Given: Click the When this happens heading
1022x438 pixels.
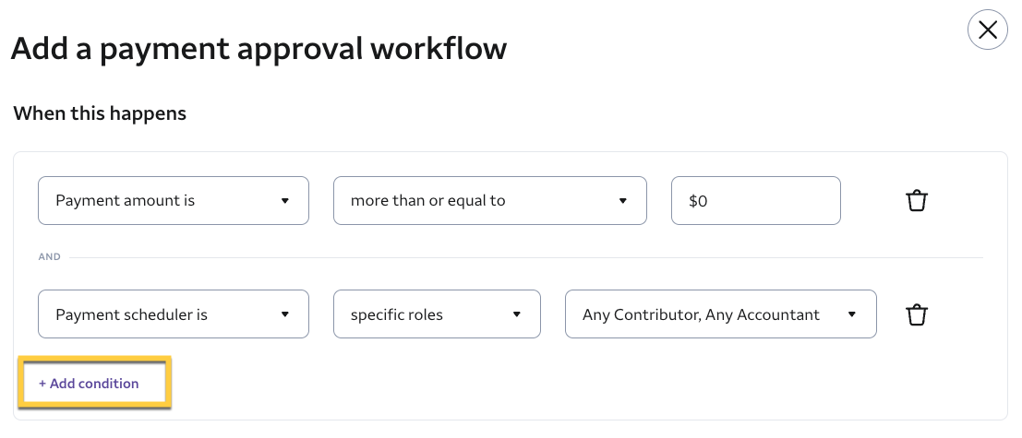Looking at the screenshot, I should point(100,113).
